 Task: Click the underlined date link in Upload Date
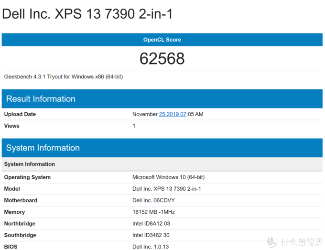tap(173, 114)
